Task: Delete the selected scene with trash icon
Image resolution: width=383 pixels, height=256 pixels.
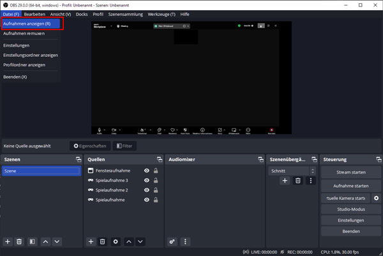Action: 19,241
